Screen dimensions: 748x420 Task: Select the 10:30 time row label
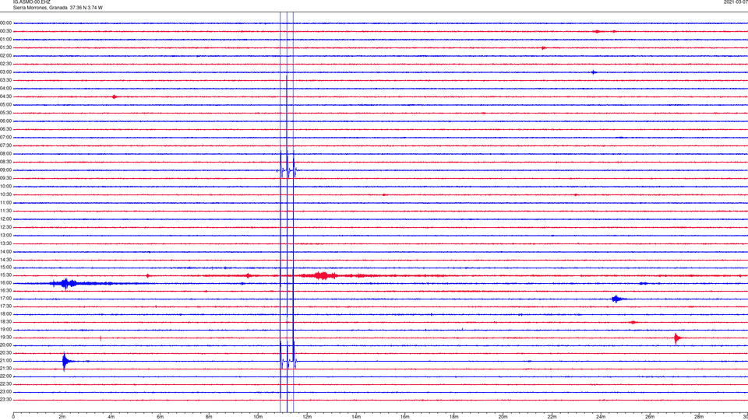coord(5,194)
